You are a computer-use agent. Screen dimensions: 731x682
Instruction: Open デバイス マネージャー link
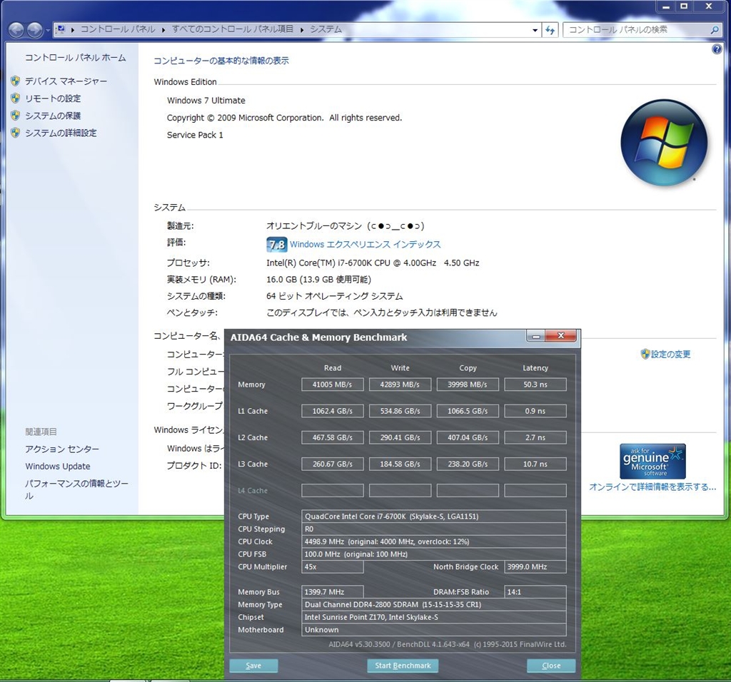coord(66,81)
